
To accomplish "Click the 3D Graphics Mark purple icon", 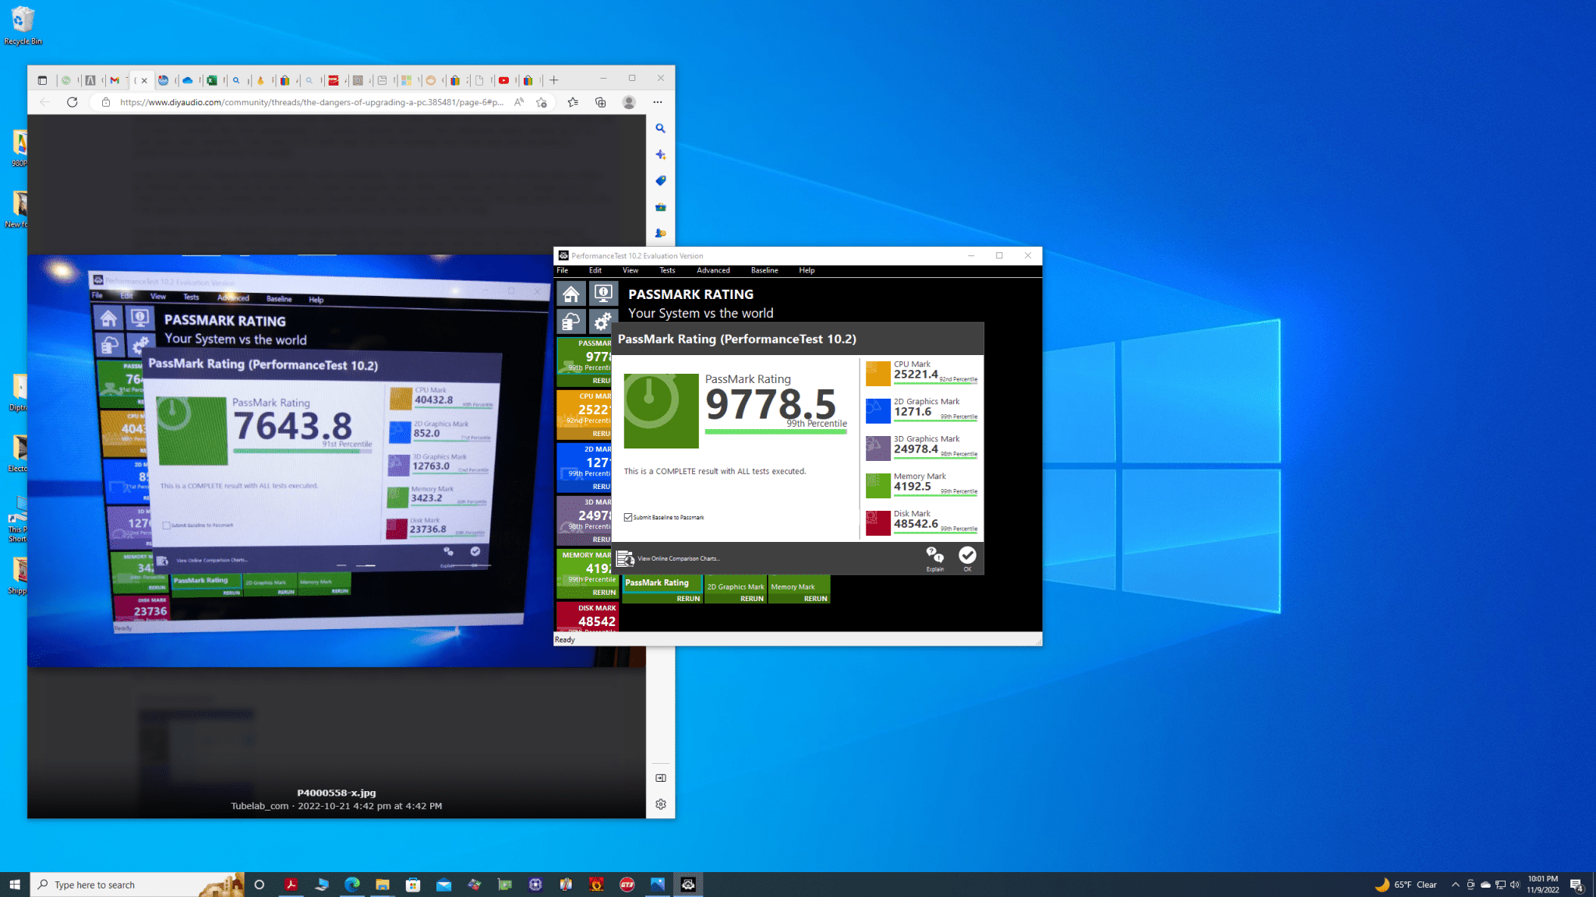I will 878,448.
